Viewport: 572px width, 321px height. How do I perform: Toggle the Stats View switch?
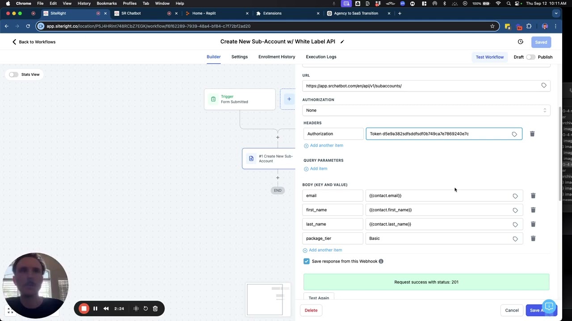(x=13, y=74)
